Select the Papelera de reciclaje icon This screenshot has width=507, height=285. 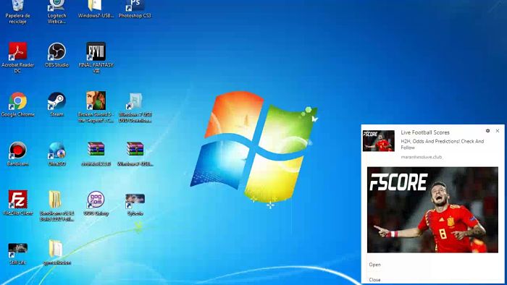coord(18,12)
